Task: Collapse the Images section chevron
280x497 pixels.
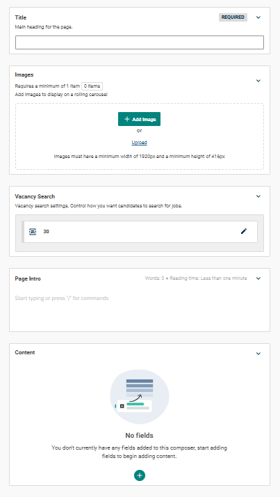Action: 258,81
